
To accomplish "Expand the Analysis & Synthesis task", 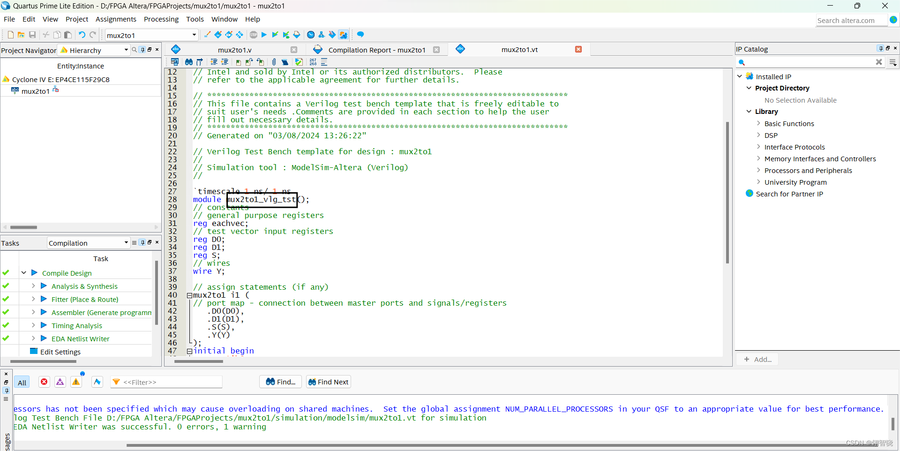I will (33, 286).
